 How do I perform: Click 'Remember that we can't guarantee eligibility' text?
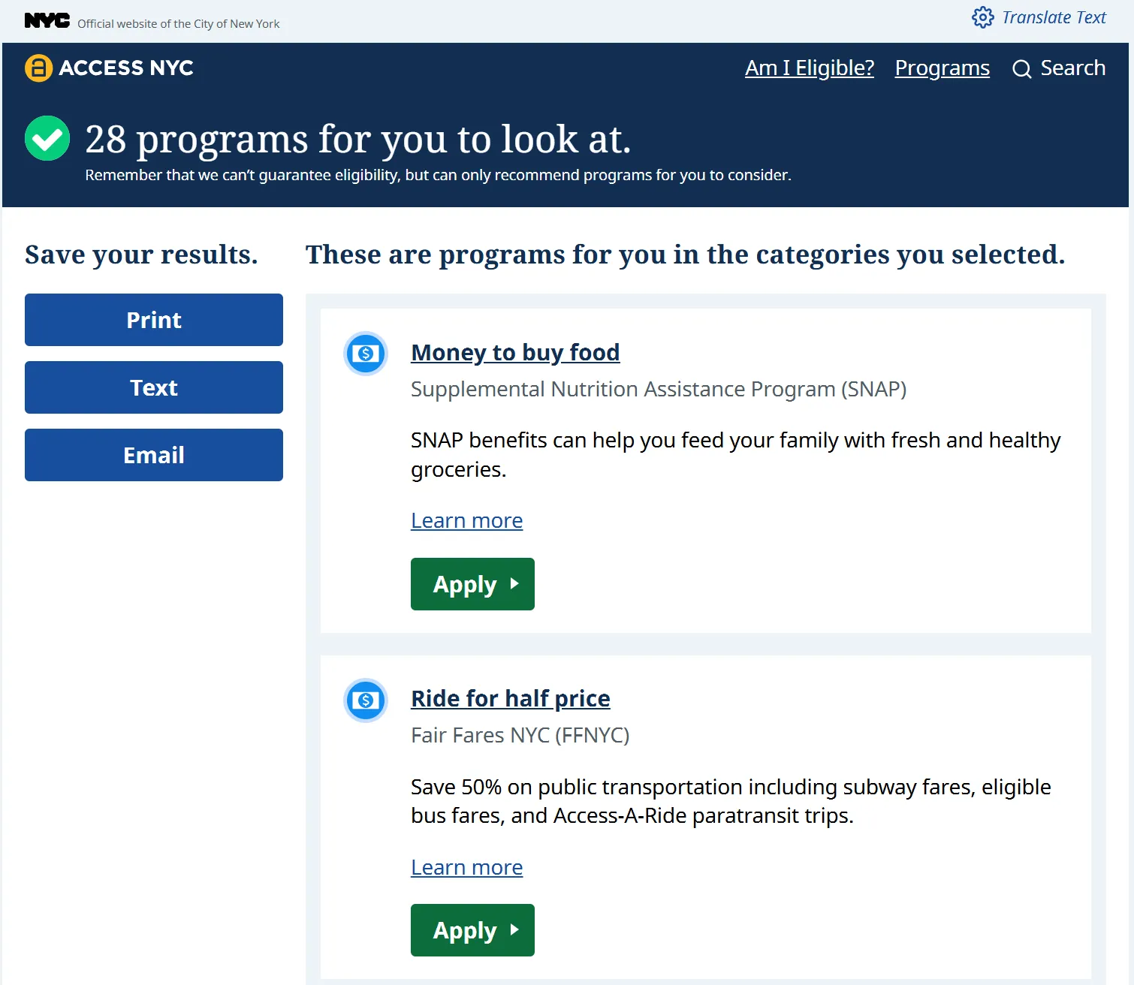(x=438, y=175)
